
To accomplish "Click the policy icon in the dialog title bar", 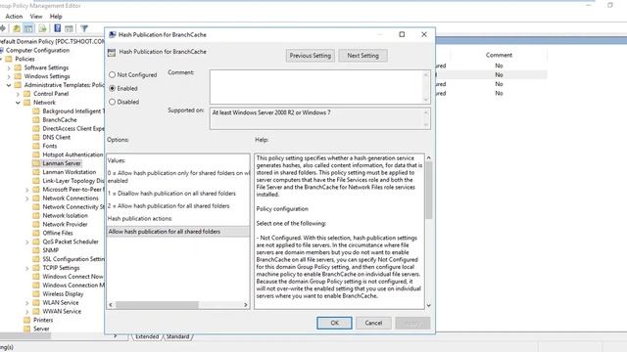I will [113, 35].
